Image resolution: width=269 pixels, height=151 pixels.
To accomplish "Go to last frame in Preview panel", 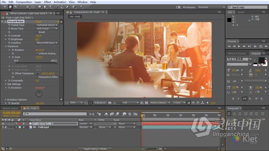I will 249,46.
